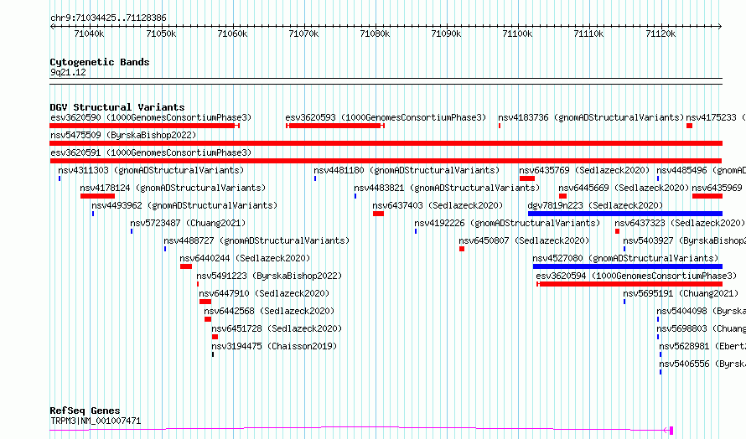
Task: Click the blue bar under dgv7819n223
Action: tap(625, 214)
